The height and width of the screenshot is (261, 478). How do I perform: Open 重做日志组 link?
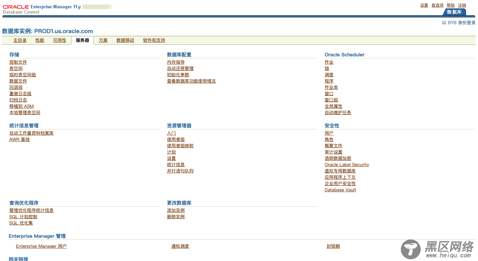point(20,94)
